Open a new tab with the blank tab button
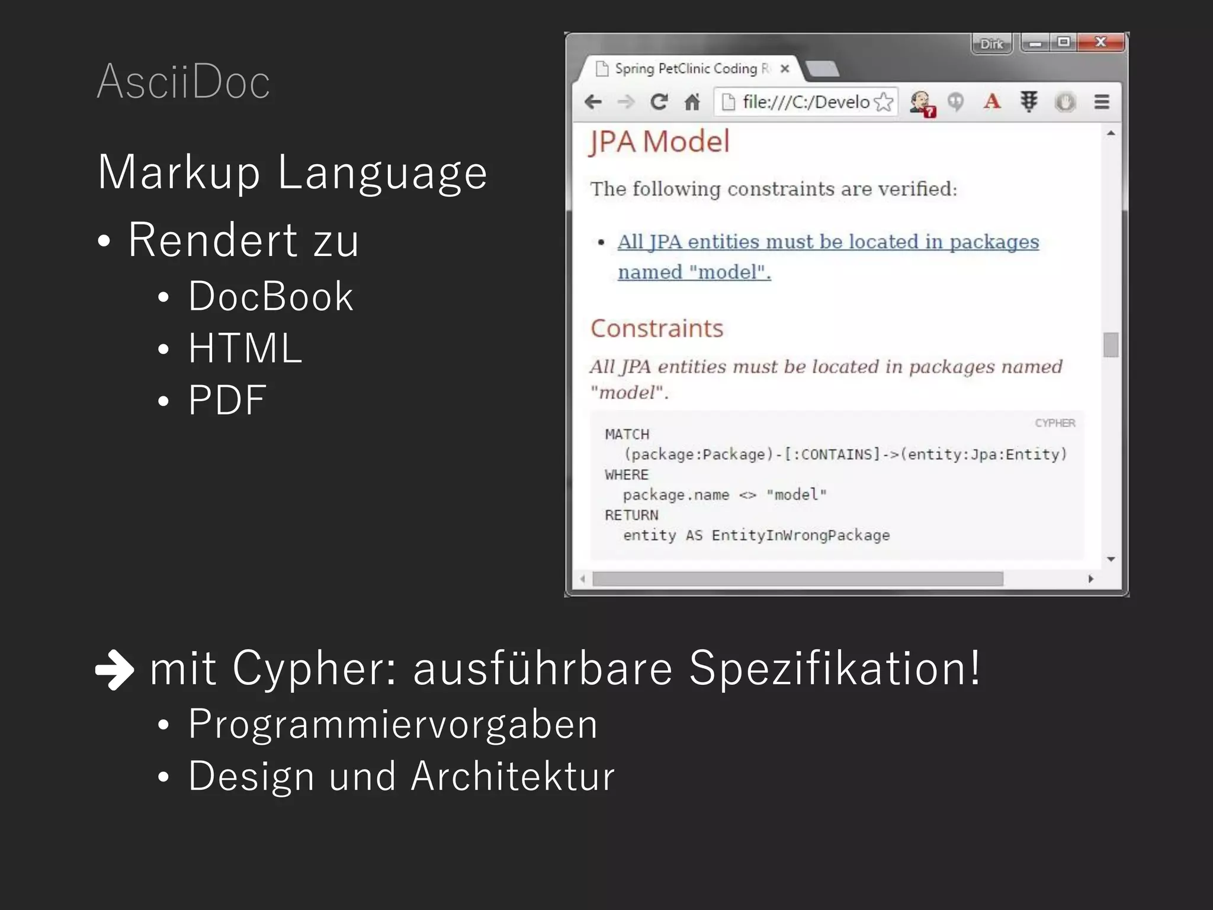The height and width of the screenshot is (910, 1213). (823, 69)
